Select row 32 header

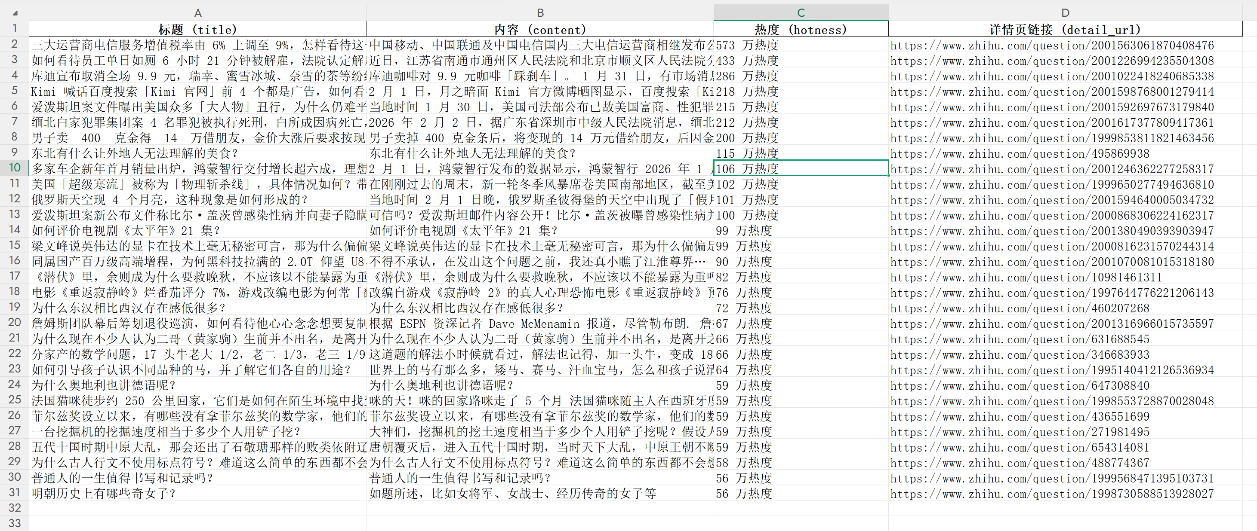click(x=15, y=508)
